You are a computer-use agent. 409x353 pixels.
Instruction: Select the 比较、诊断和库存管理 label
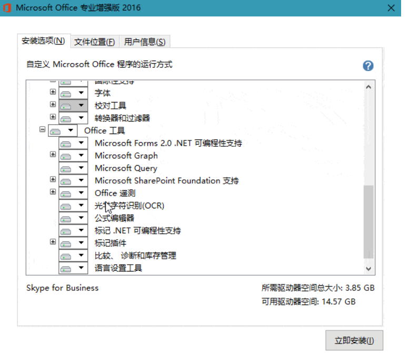point(135,256)
